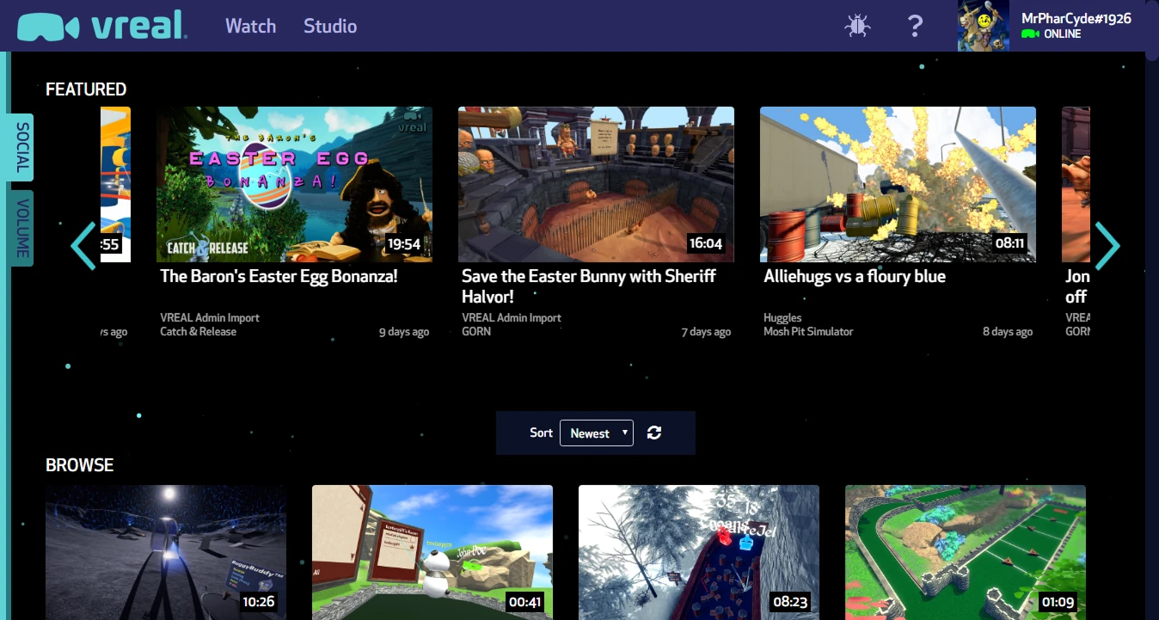The image size is (1159, 620).
Task: Click the 19:54 duration badge
Action: coord(404,243)
